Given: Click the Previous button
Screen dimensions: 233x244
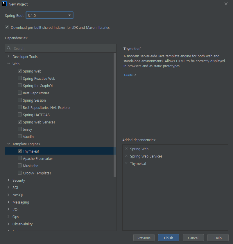Looking at the screenshot, I should coord(144,238).
